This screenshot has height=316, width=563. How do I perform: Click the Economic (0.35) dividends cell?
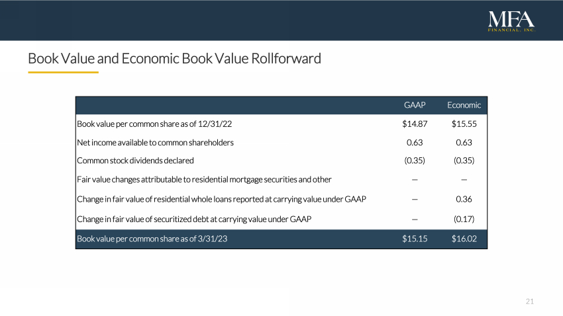click(464, 161)
